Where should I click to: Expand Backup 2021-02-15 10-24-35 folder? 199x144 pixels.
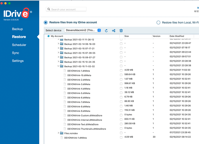58,61
